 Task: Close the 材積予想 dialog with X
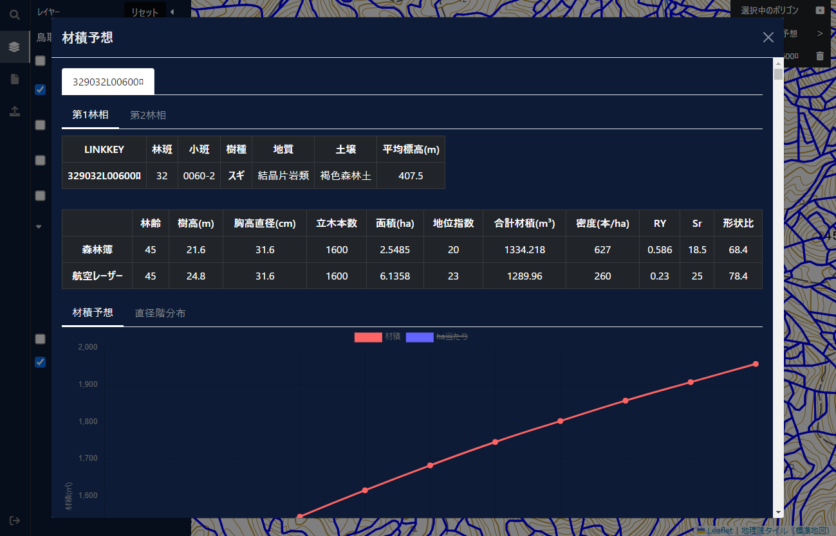point(768,37)
